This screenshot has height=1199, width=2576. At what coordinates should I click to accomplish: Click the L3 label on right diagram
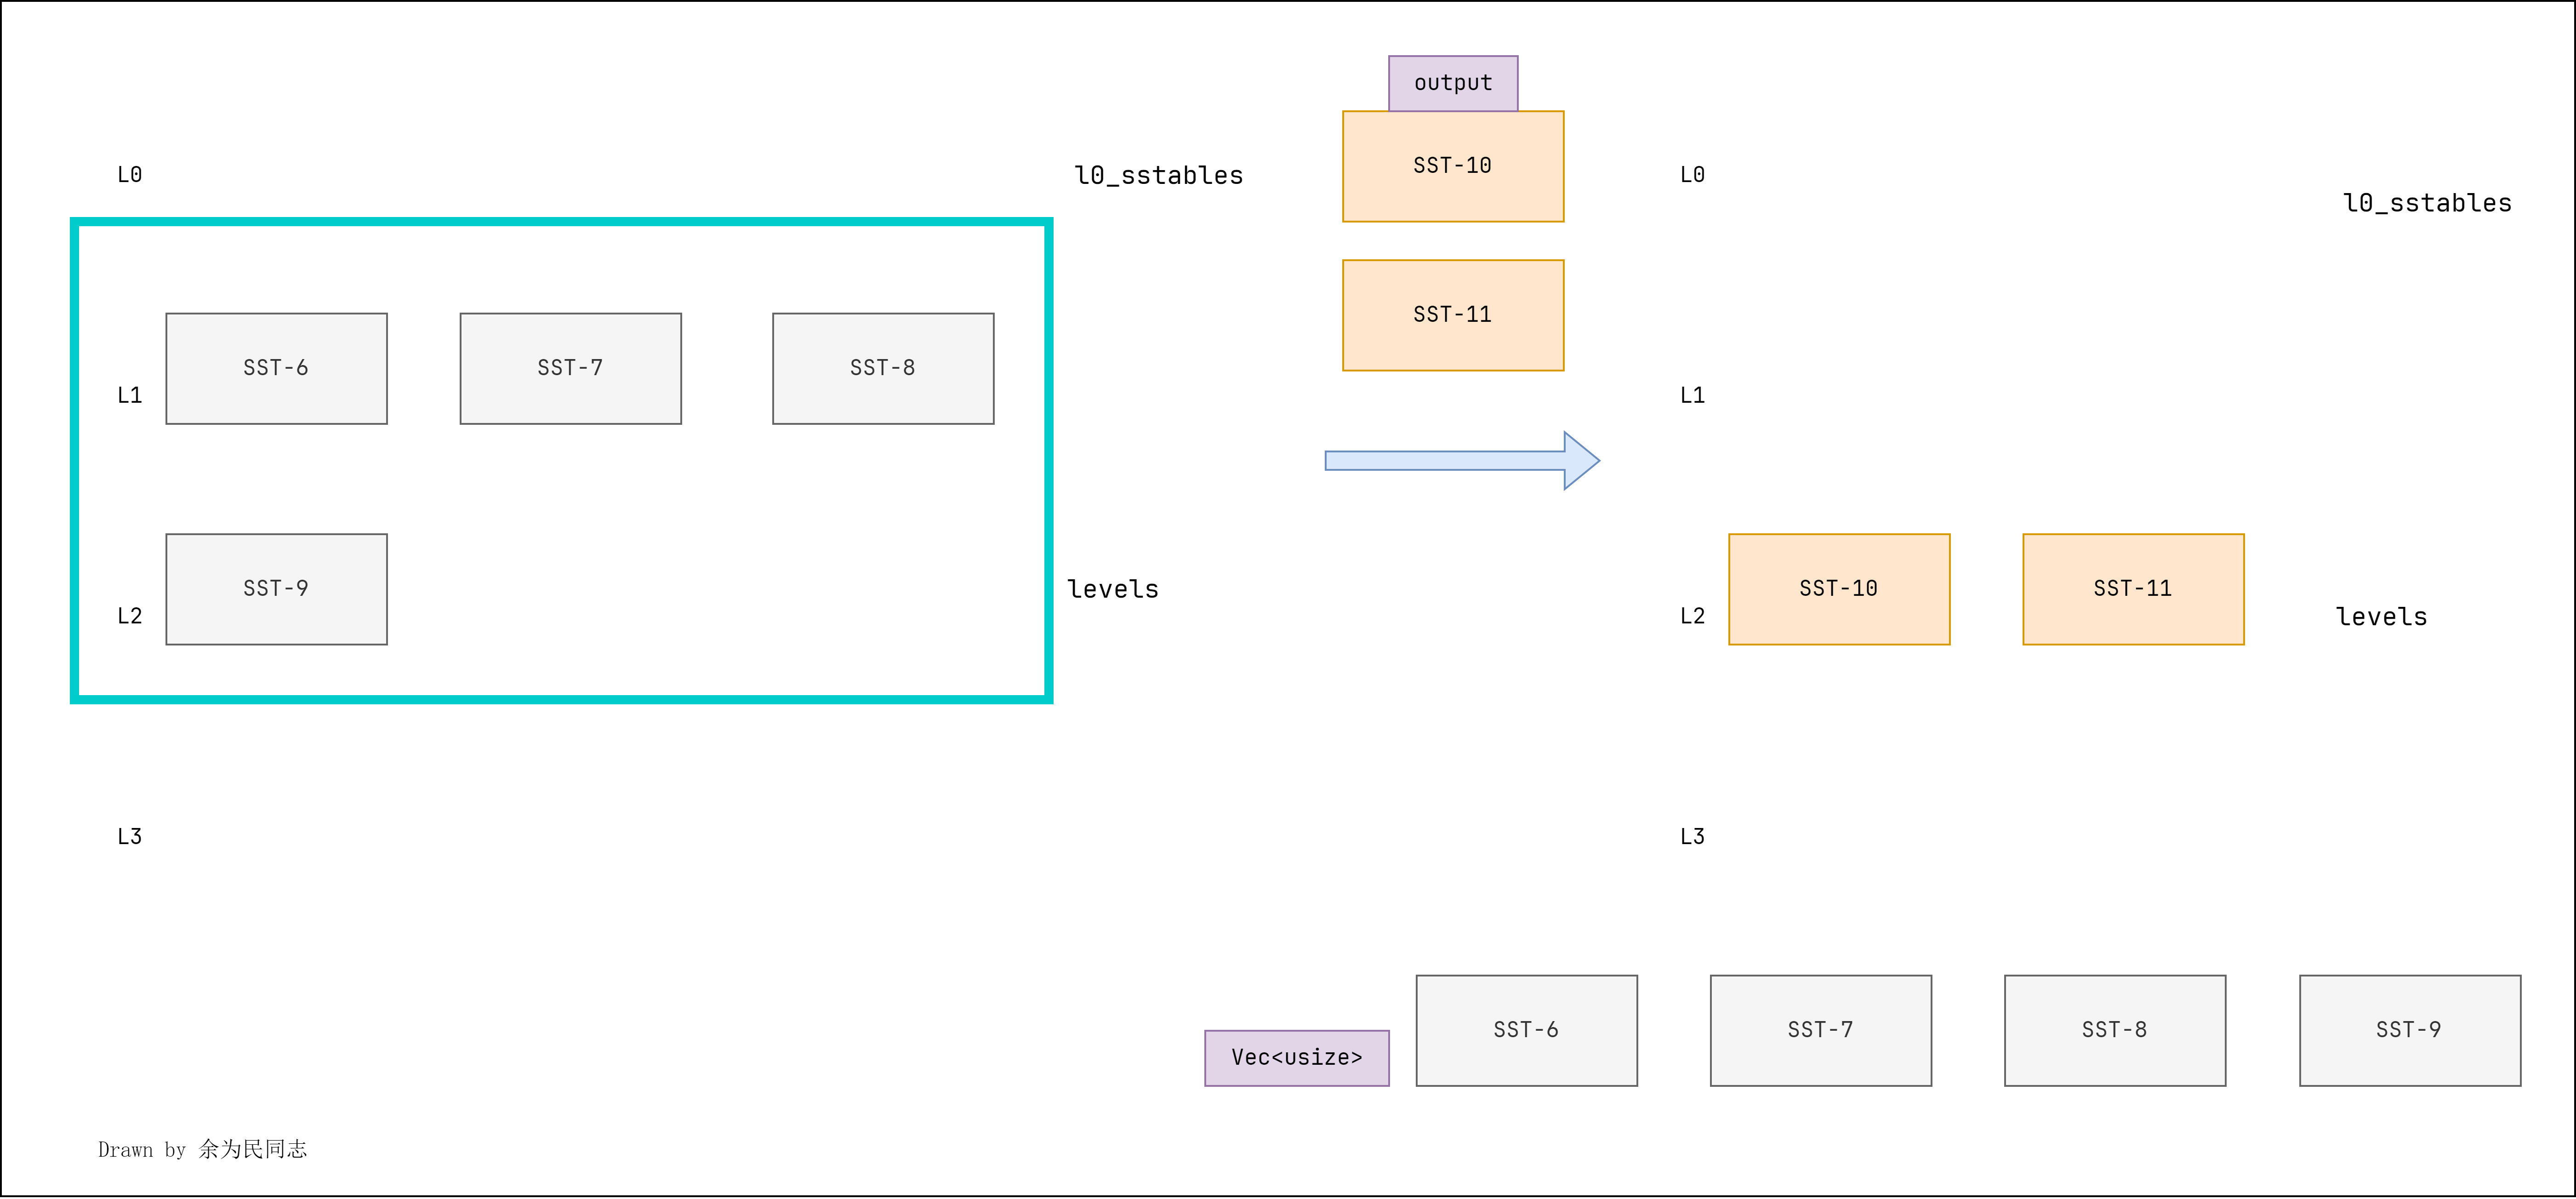tap(1692, 837)
